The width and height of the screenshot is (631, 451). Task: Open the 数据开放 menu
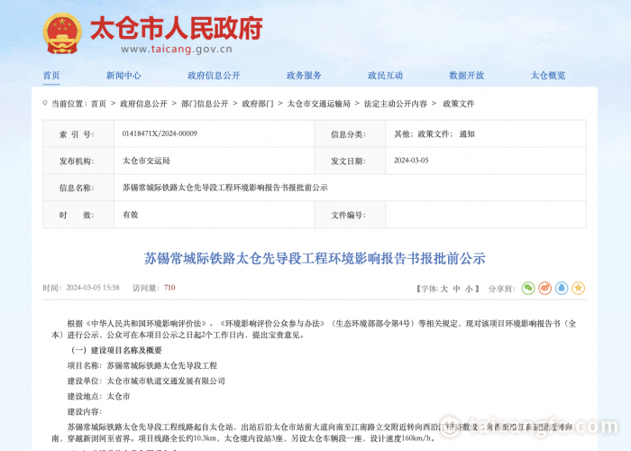466,75
